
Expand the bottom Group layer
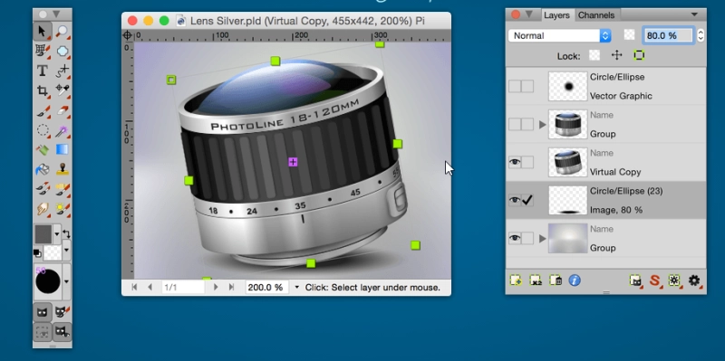(x=542, y=239)
